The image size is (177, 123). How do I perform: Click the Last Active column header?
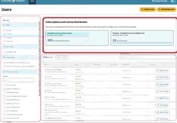[x=97, y=64]
